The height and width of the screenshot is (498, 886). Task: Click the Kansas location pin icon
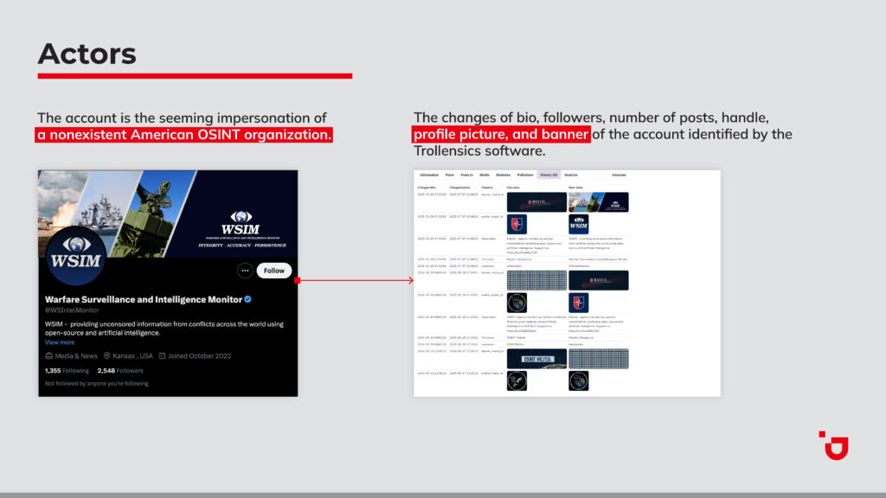pos(107,355)
